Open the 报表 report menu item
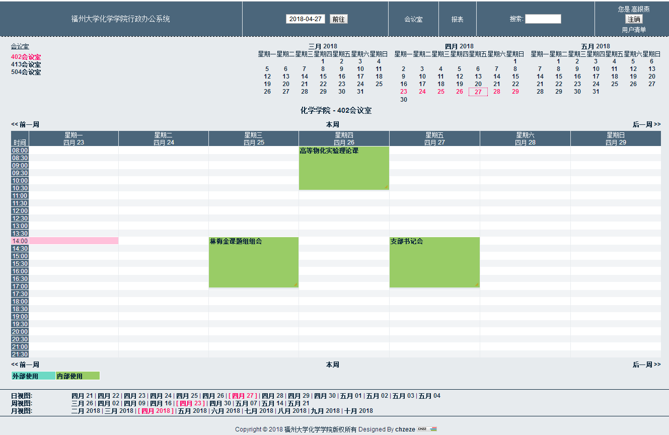This screenshot has width=669, height=435. click(457, 19)
